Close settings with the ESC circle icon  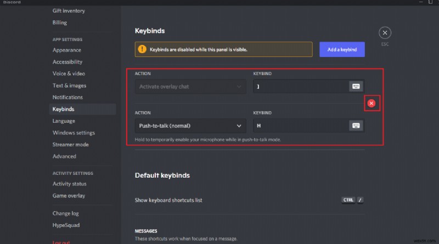(x=385, y=33)
